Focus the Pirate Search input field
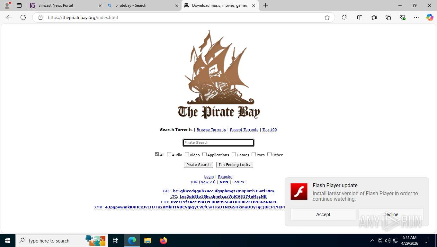The width and height of the screenshot is (437, 247). 219,142
